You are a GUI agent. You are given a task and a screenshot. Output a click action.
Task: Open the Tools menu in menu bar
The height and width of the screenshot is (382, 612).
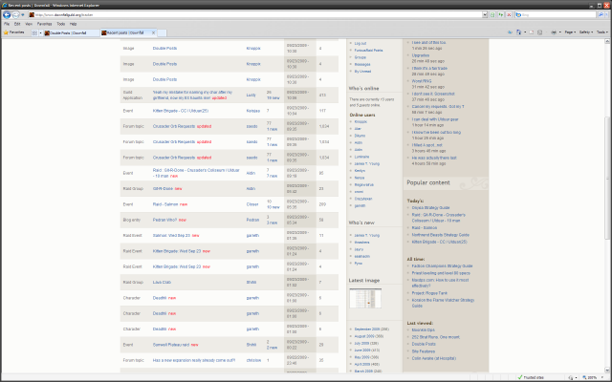click(61, 24)
